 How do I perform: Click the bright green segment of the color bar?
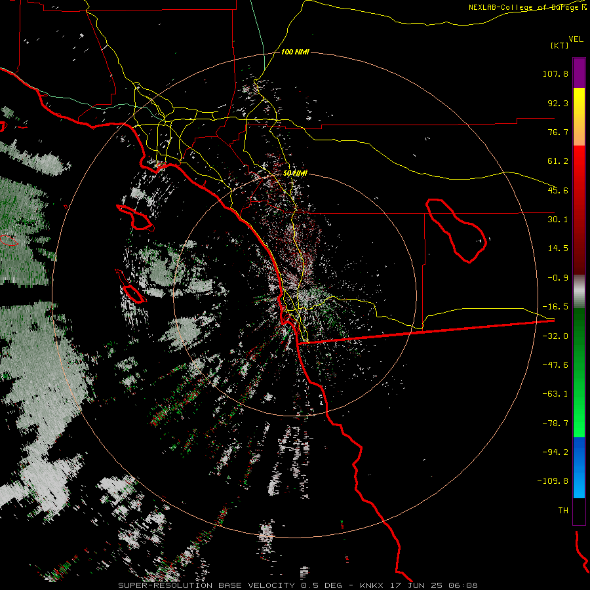(579, 372)
